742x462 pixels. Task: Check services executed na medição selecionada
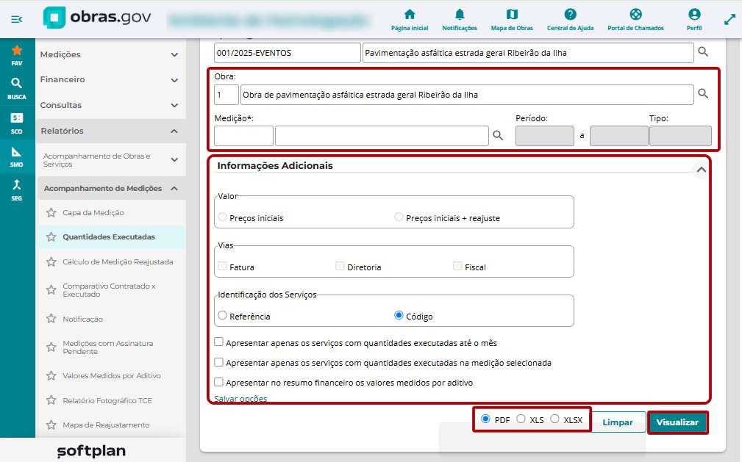pyautogui.click(x=218, y=362)
